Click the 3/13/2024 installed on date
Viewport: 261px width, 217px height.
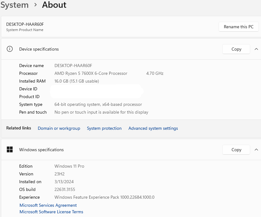pos(64,182)
